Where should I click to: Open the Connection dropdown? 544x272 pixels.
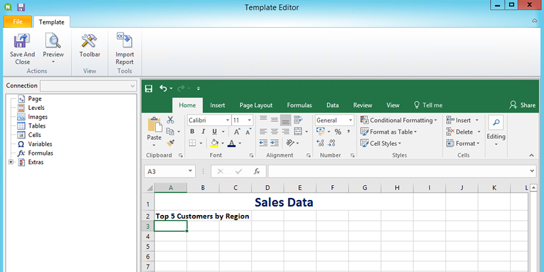tap(88, 86)
